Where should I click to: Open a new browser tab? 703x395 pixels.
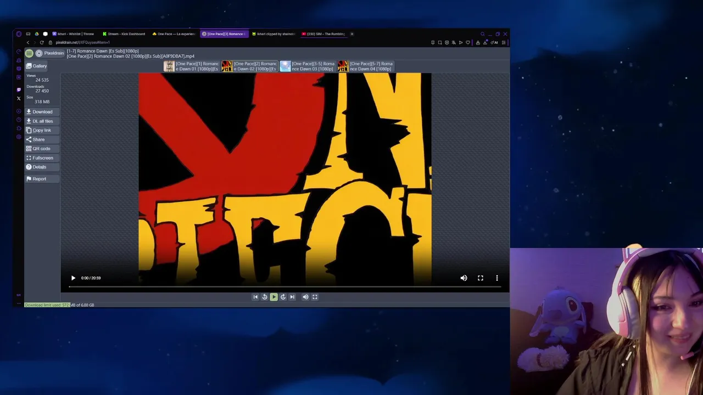(352, 34)
